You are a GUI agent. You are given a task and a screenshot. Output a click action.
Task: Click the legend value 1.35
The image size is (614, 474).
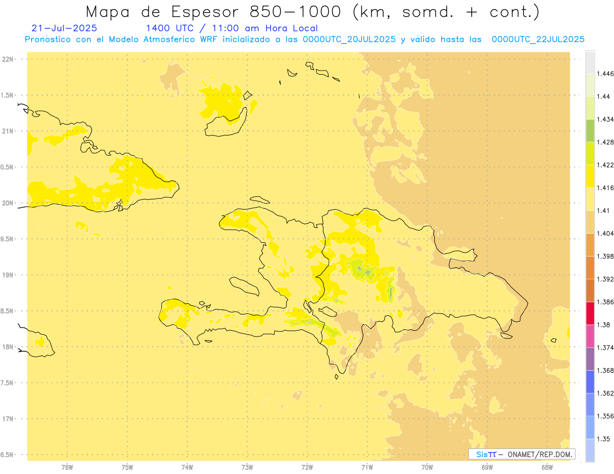pos(604,439)
